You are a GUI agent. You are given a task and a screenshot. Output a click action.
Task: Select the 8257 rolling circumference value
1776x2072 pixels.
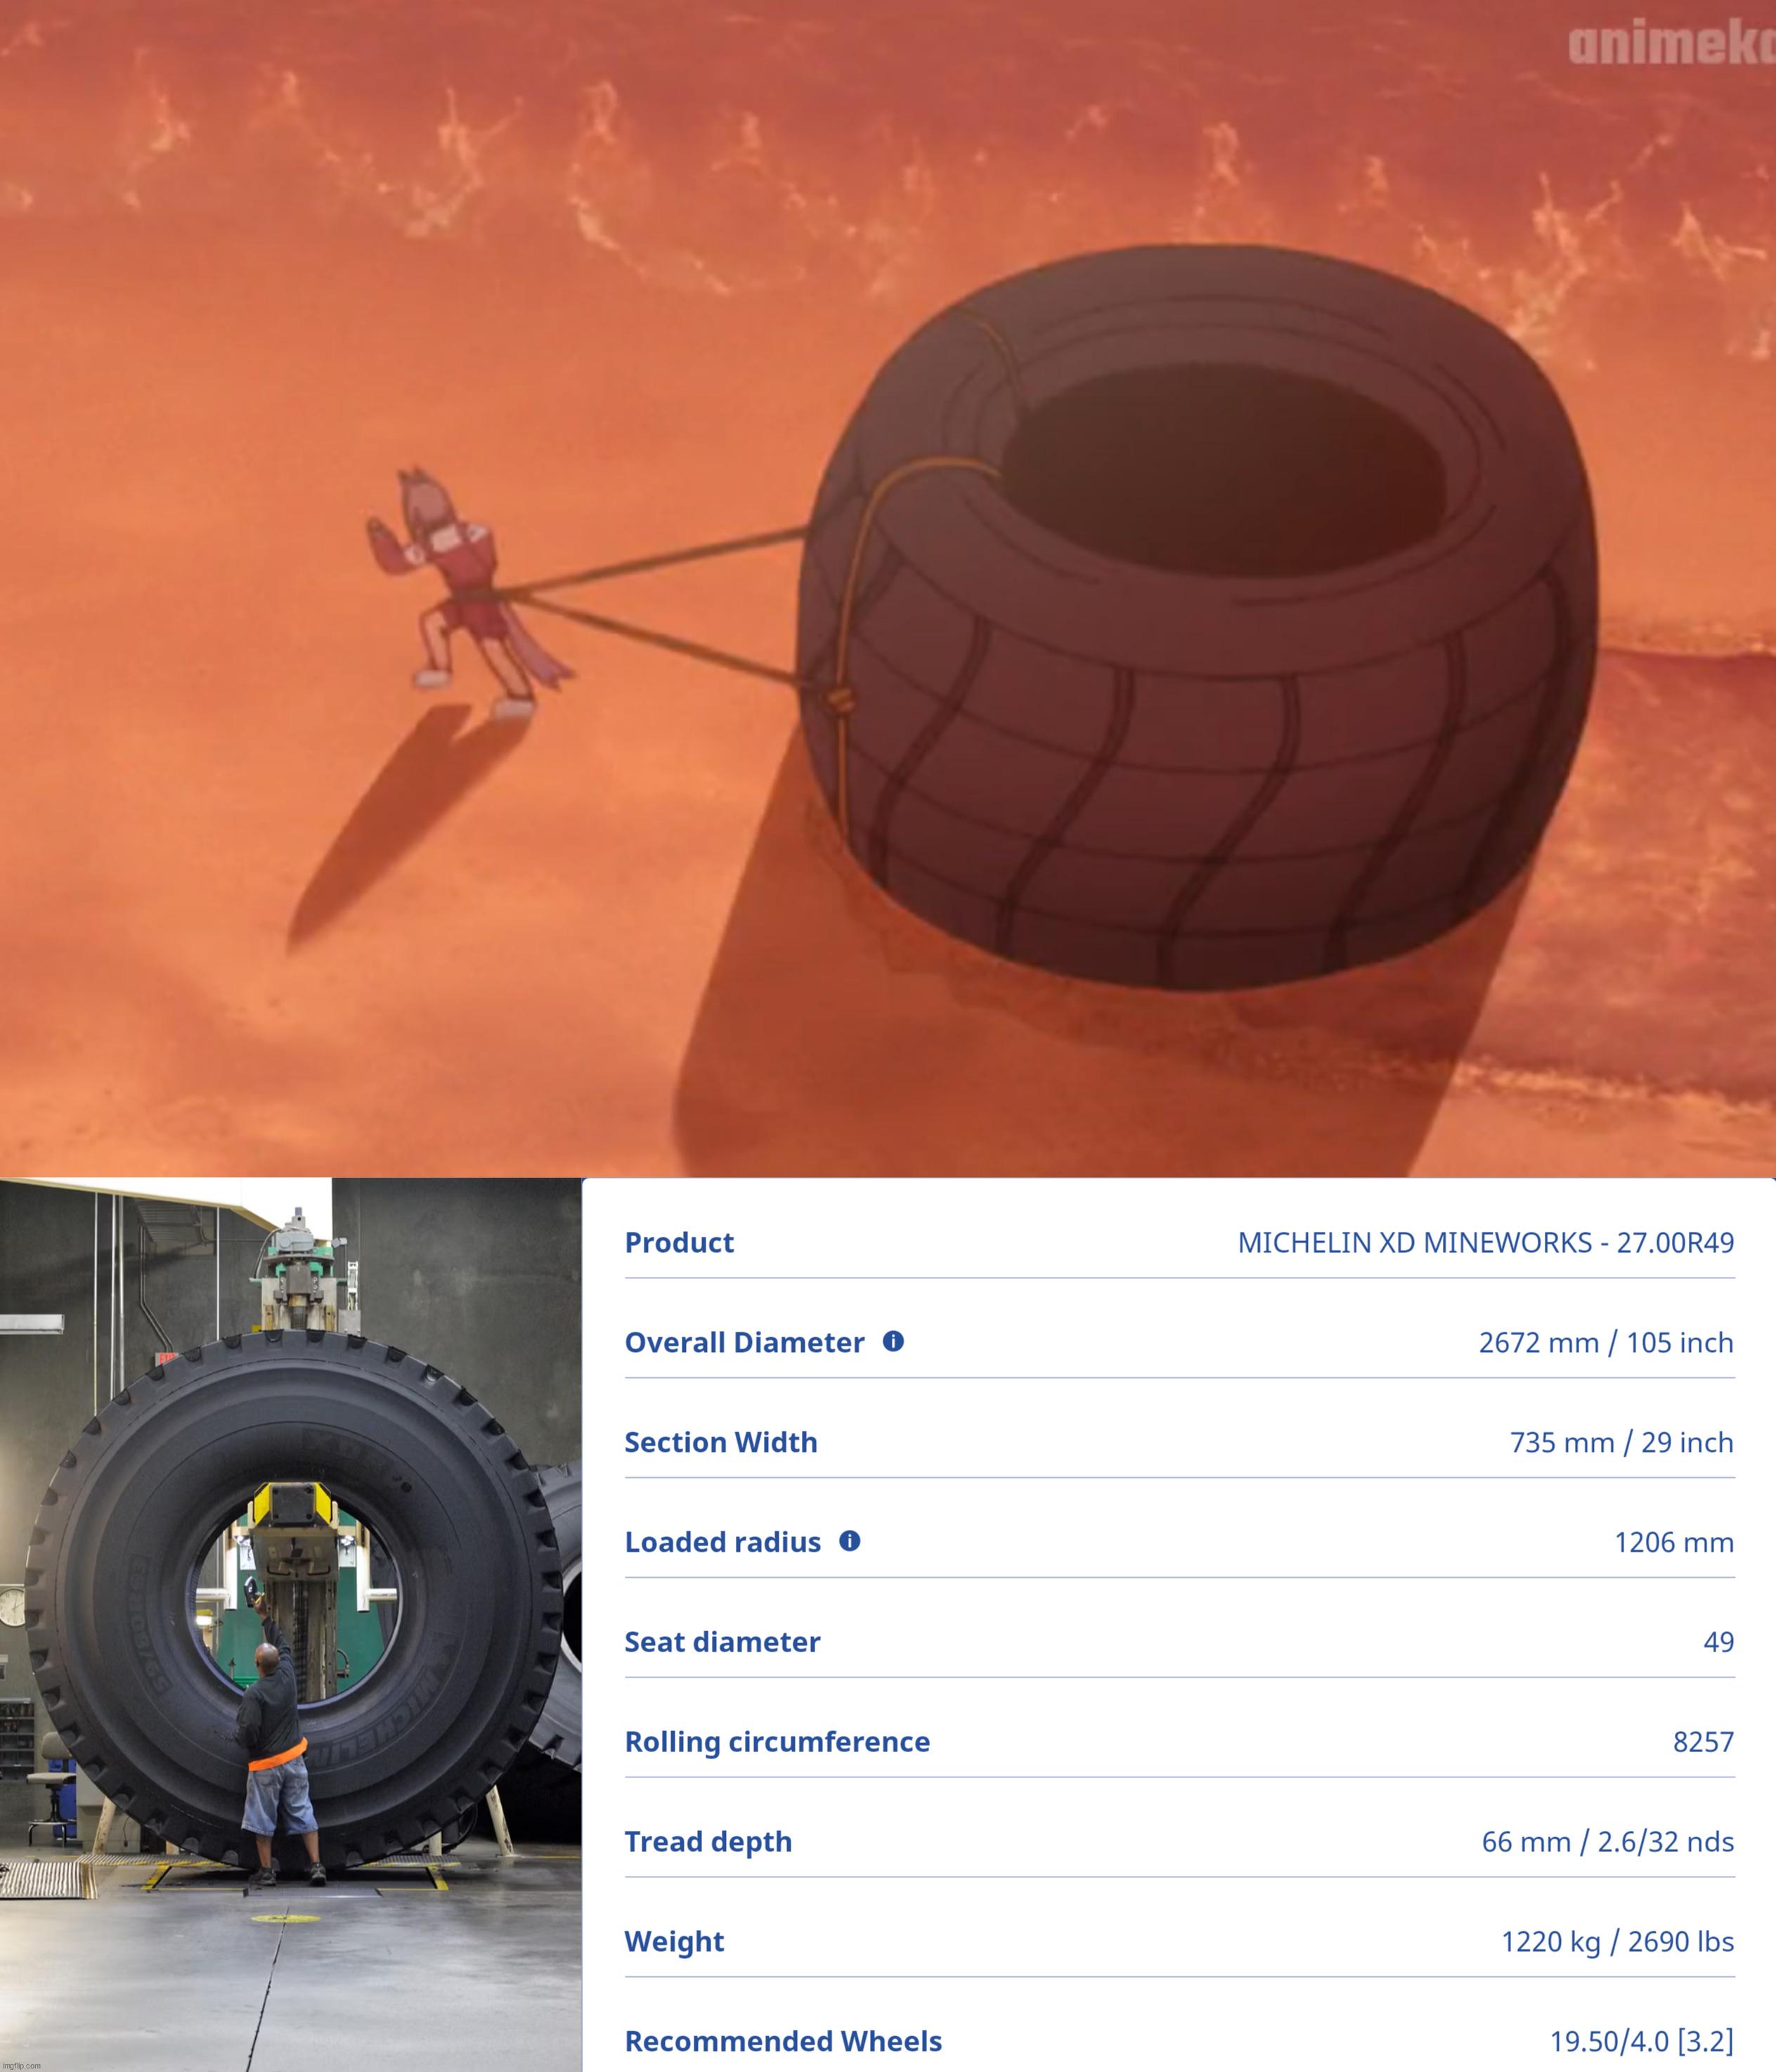tap(1703, 1742)
